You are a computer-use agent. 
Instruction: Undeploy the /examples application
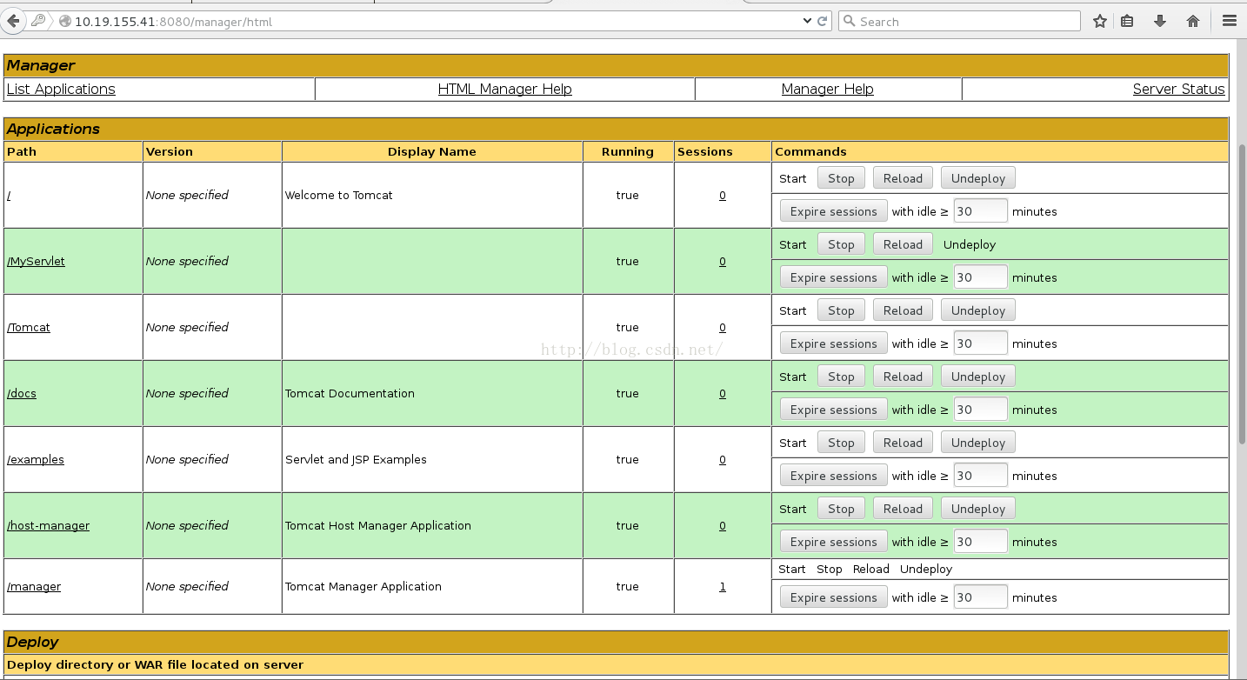[978, 443]
